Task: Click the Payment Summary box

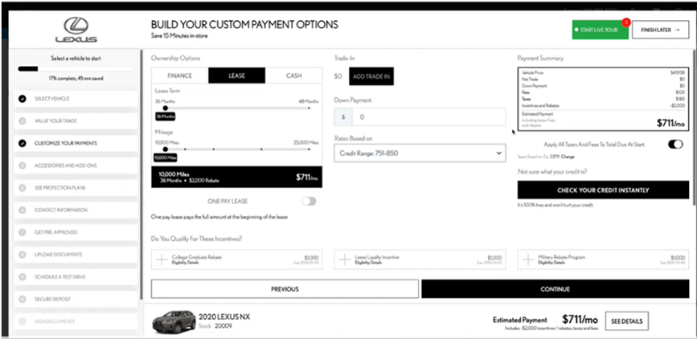Action: click(x=603, y=100)
